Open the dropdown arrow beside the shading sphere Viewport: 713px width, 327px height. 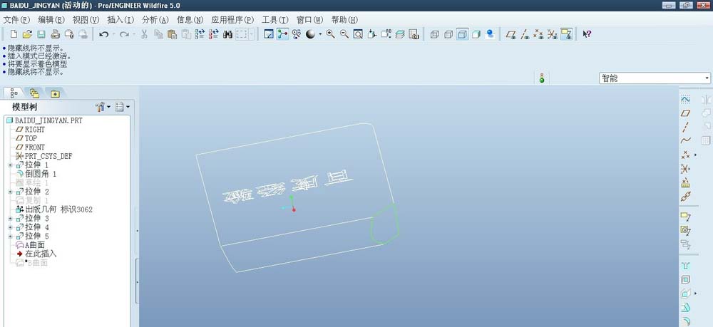320,34
